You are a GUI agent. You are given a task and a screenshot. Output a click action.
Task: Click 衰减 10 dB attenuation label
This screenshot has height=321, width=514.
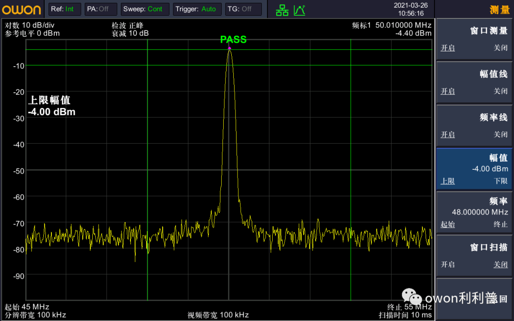click(130, 33)
